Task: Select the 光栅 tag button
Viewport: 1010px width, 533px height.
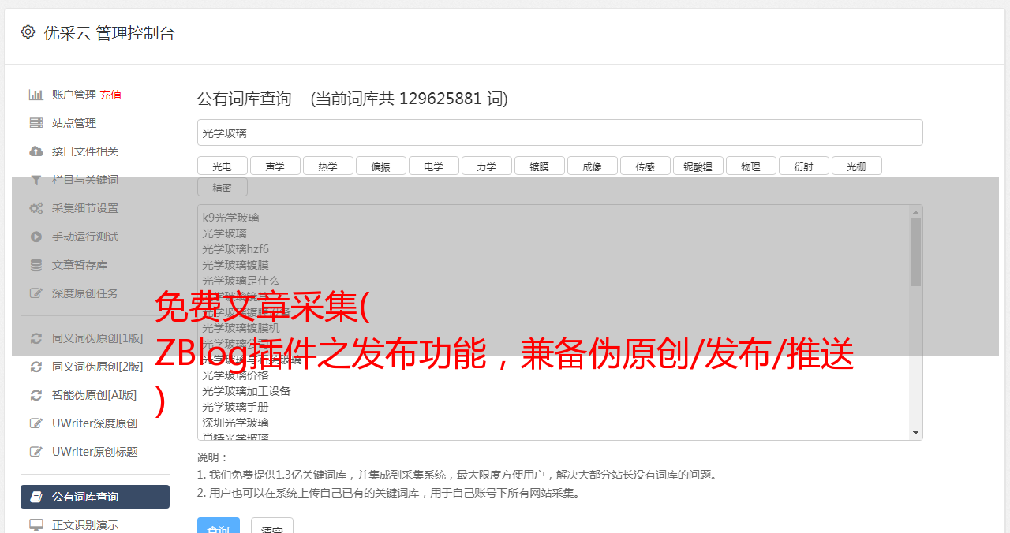Action: pyautogui.click(x=856, y=166)
